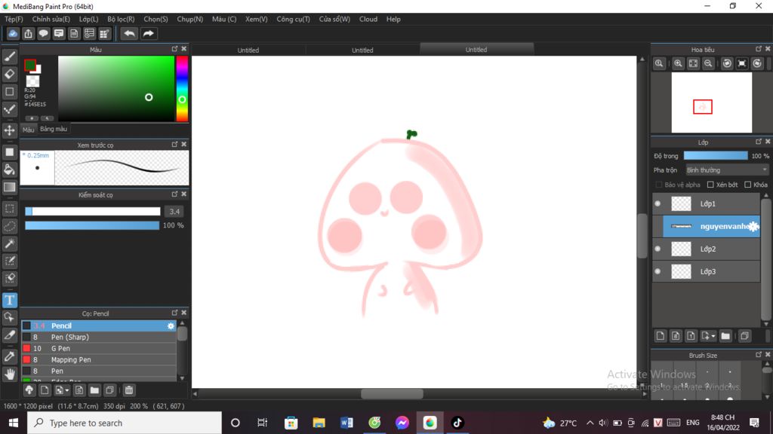
Task: Enable the Xén bớt checkbox
Action: (710, 185)
